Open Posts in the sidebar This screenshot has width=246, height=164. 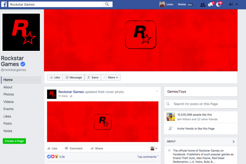(8, 124)
